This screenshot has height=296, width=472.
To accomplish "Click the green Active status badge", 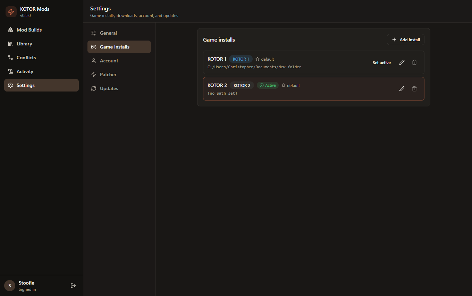I will click(268, 85).
